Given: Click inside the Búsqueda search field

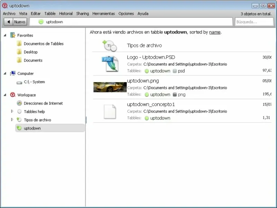Looking at the screenshot, I should (x=254, y=22).
